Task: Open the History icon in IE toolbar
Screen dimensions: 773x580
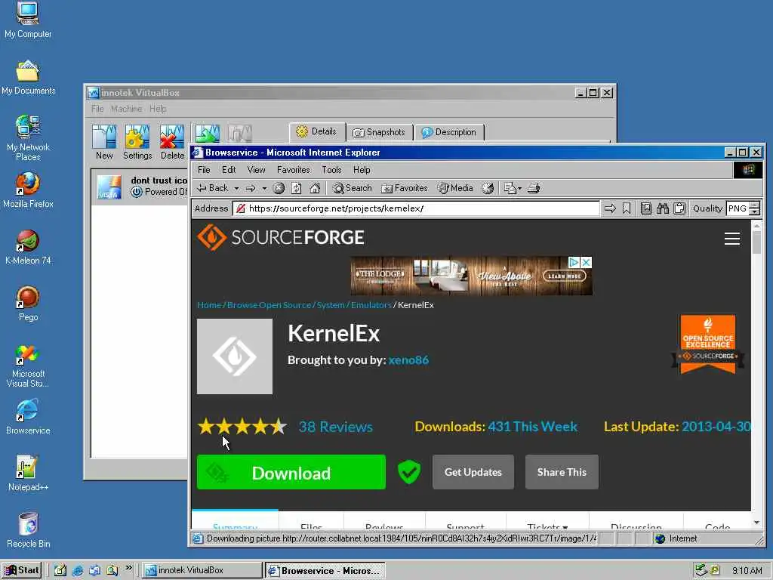Action: [x=488, y=188]
